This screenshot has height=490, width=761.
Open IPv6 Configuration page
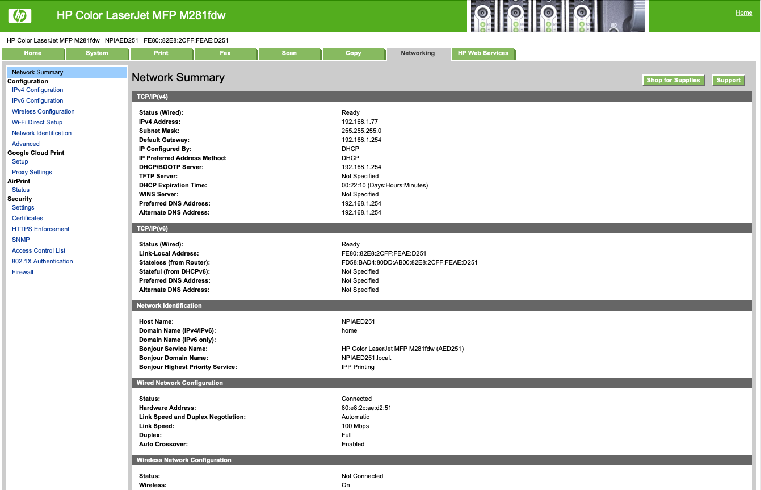point(37,100)
